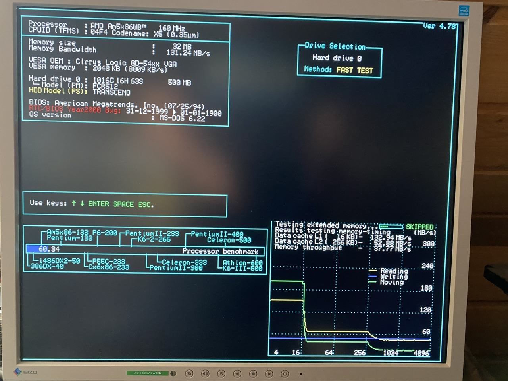Click the extended memory test progress bar
The height and width of the screenshot is (381, 508).
pos(391,227)
